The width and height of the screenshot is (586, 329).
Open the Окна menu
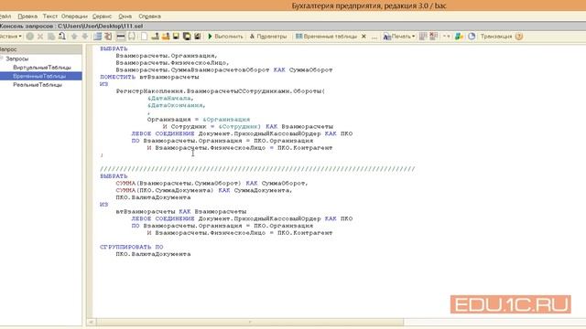coord(125,16)
